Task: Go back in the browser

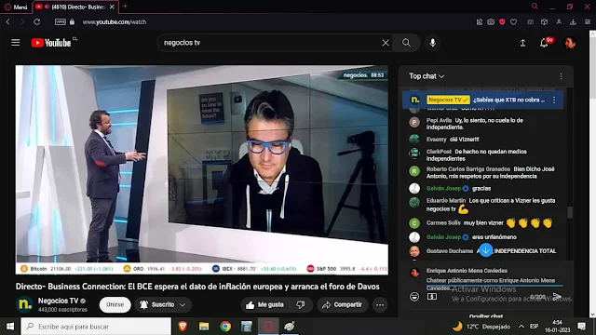Action: coord(8,22)
